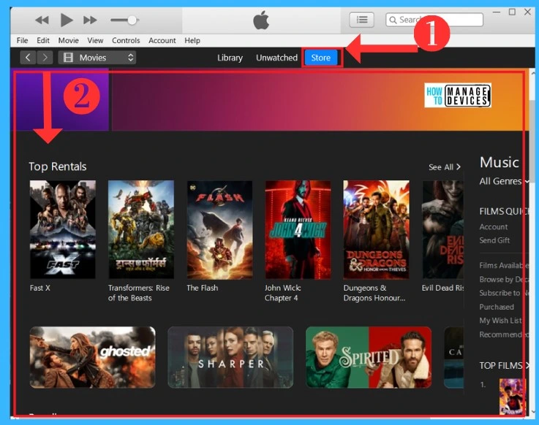Open the Spirited banner
539x425 pixels.
pos(369,357)
